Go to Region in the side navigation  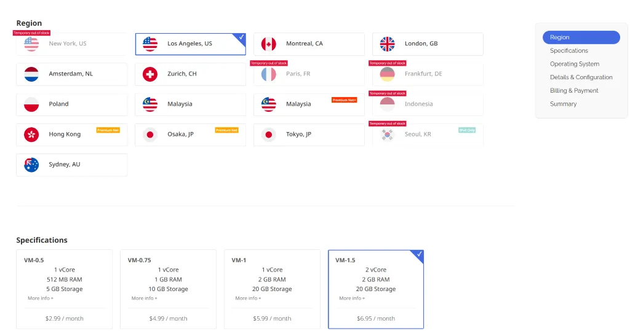coord(581,37)
